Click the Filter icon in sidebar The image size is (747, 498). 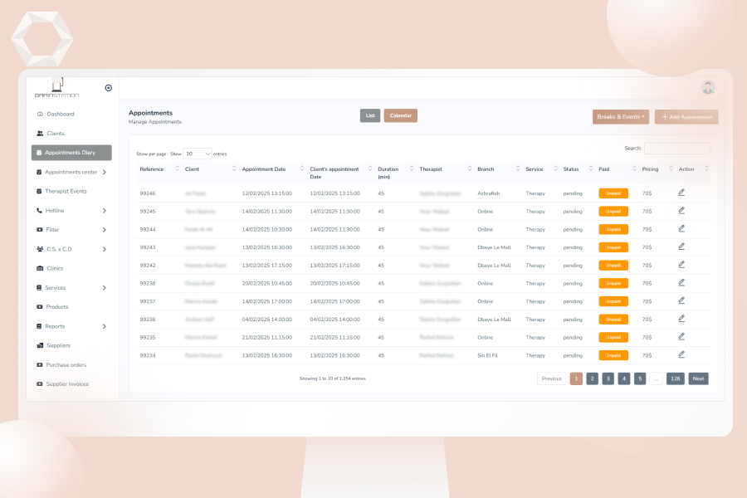pyautogui.click(x=40, y=230)
